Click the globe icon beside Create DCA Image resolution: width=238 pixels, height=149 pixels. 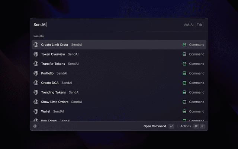pyautogui.click(x=36, y=83)
